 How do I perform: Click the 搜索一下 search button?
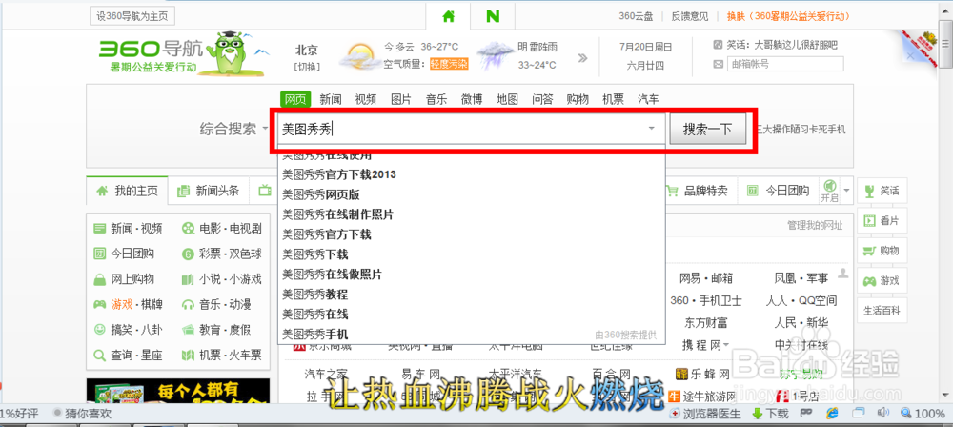coord(707,129)
